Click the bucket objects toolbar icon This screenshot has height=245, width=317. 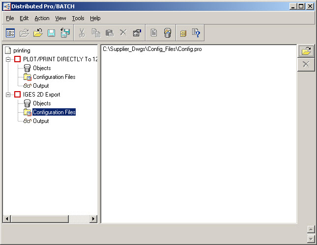[168, 33]
